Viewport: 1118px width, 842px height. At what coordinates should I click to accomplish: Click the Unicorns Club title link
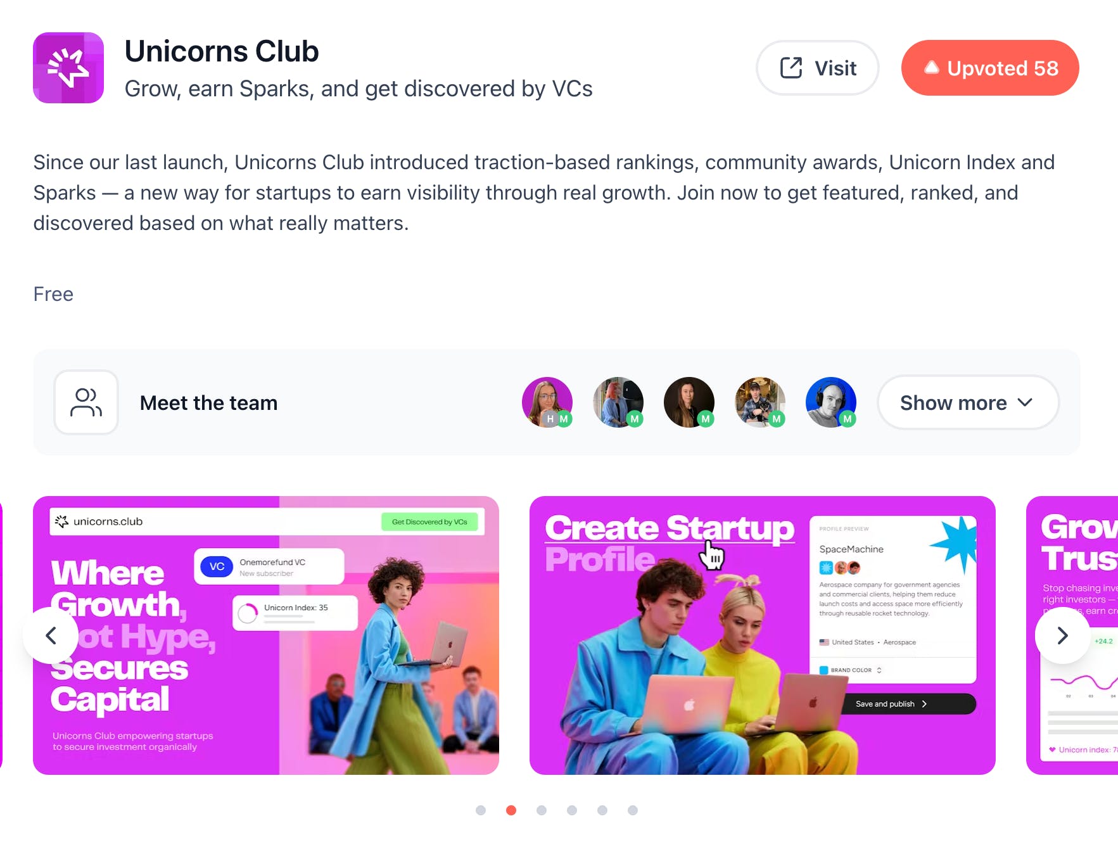(222, 51)
